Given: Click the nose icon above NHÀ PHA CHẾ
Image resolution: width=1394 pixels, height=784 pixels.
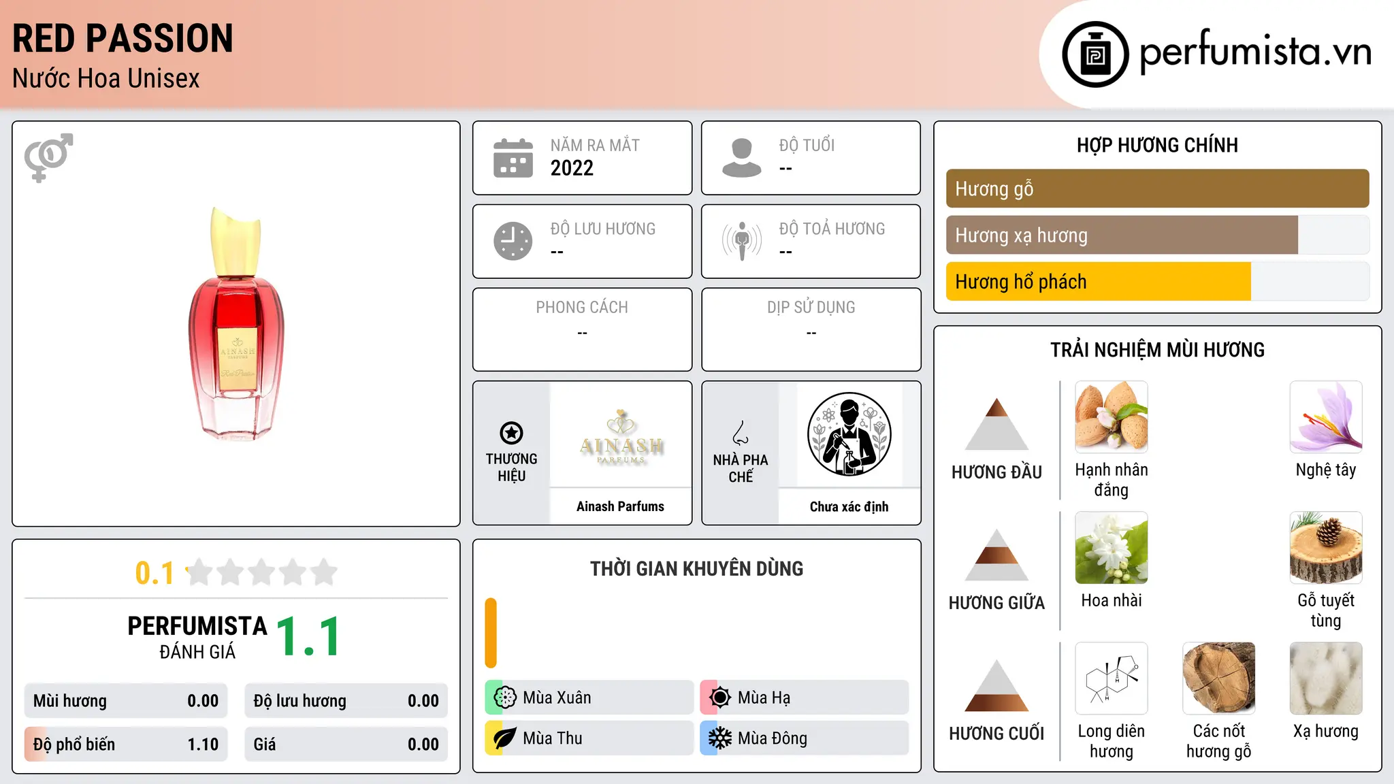Looking at the screenshot, I should (741, 433).
